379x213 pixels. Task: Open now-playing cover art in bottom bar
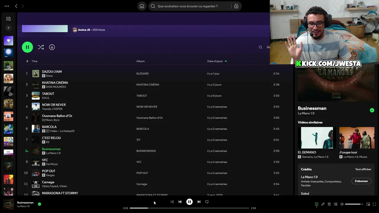point(8,204)
